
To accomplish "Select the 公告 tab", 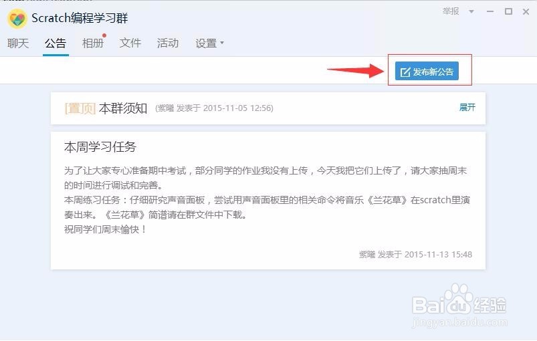I will pos(56,43).
